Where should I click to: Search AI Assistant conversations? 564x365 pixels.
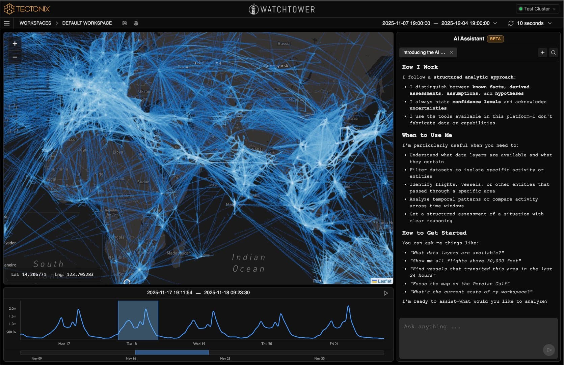pyautogui.click(x=553, y=53)
